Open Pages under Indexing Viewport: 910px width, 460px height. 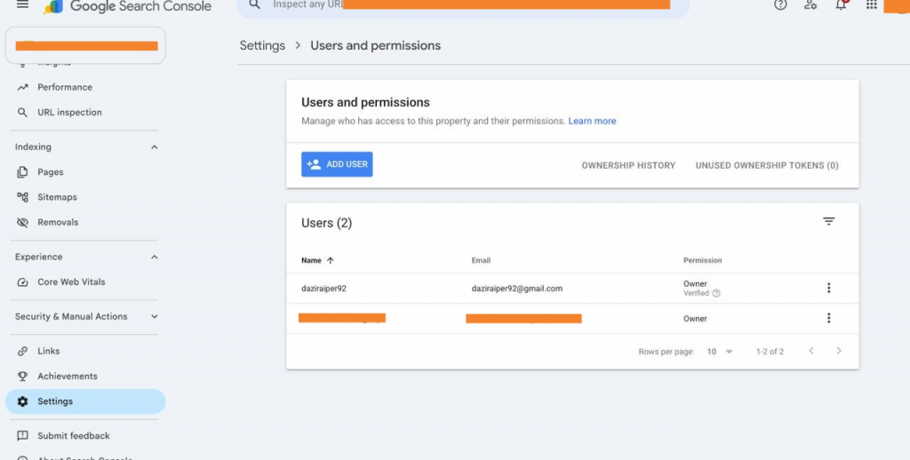pos(51,172)
